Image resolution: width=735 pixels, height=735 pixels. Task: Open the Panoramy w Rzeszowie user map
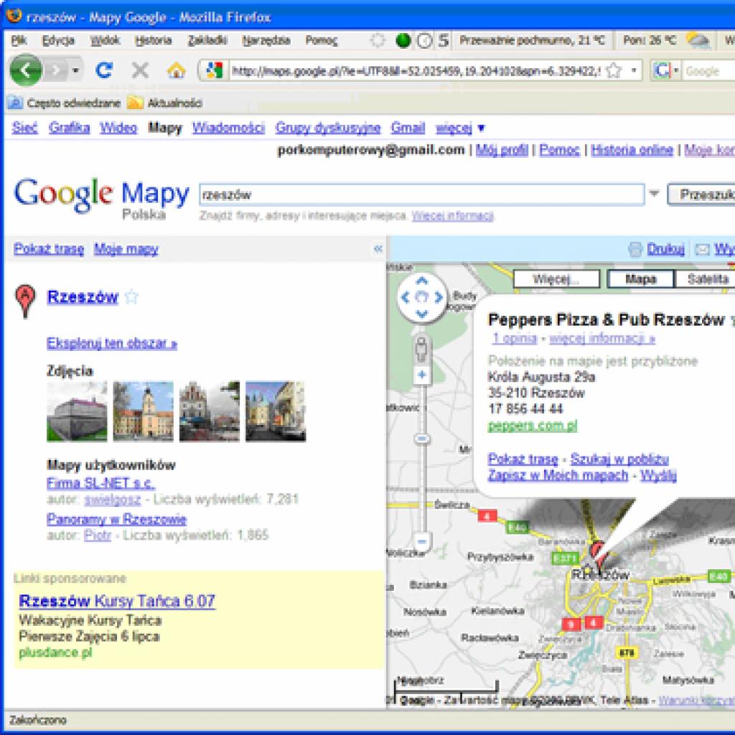pos(116,519)
